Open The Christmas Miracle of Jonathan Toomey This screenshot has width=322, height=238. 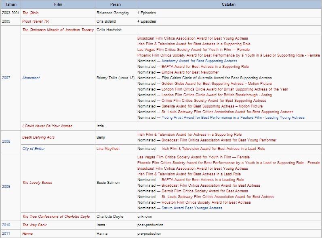[x=58, y=30]
